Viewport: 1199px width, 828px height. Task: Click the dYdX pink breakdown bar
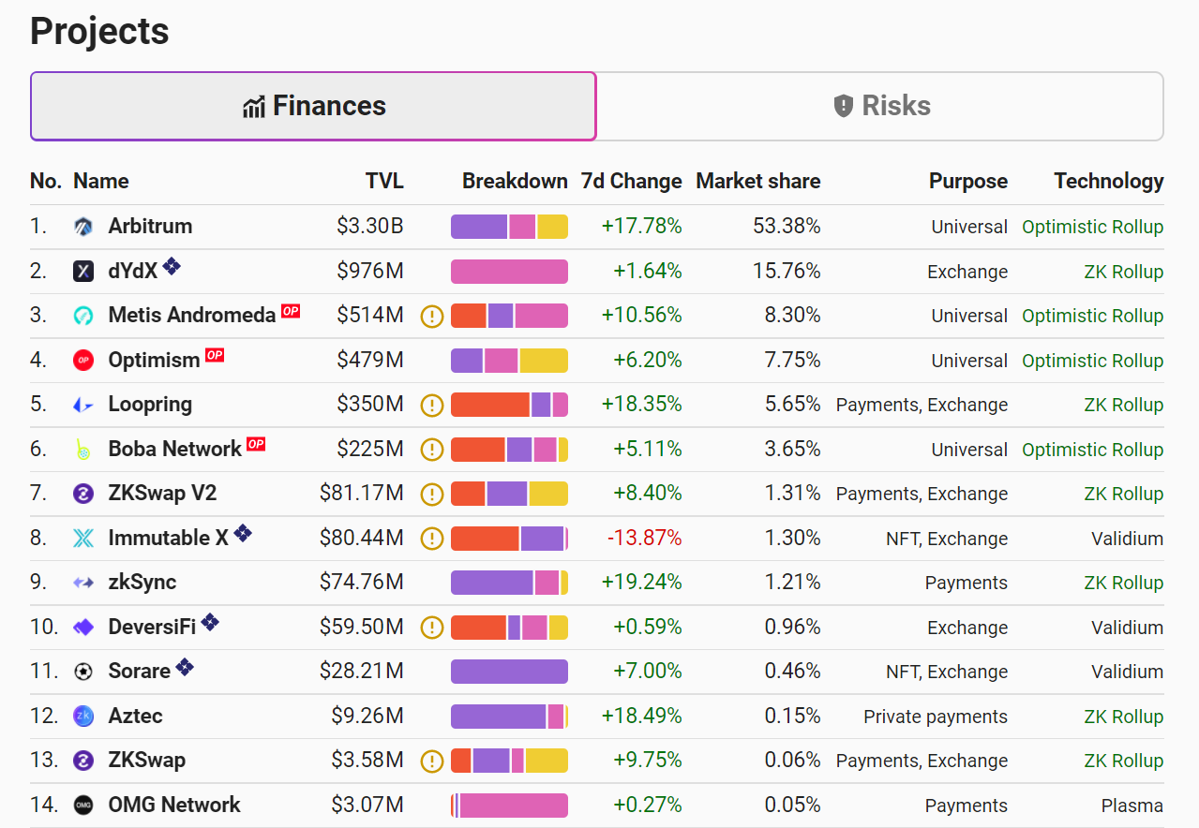point(509,272)
